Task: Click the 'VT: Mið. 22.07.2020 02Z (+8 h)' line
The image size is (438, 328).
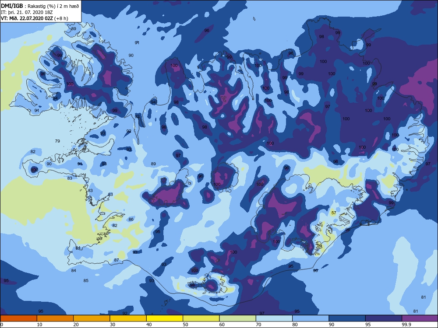Action: click(34, 18)
